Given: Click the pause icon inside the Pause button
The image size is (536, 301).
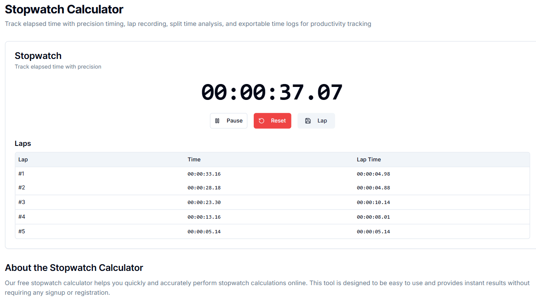Looking at the screenshot, I should [217, 120].
